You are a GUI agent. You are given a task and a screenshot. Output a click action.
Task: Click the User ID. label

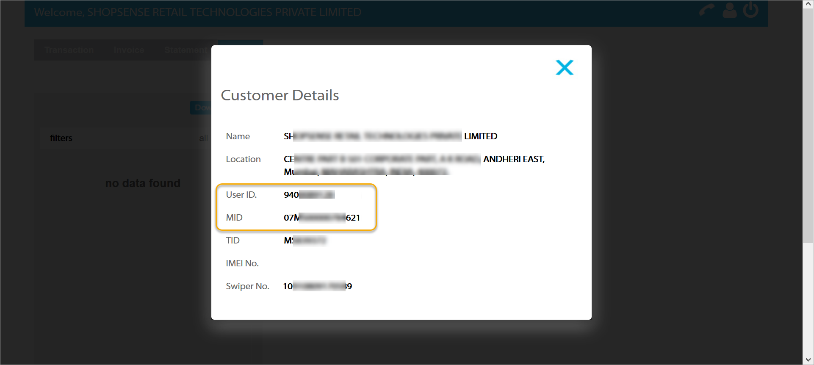click(x=241, y=195)
